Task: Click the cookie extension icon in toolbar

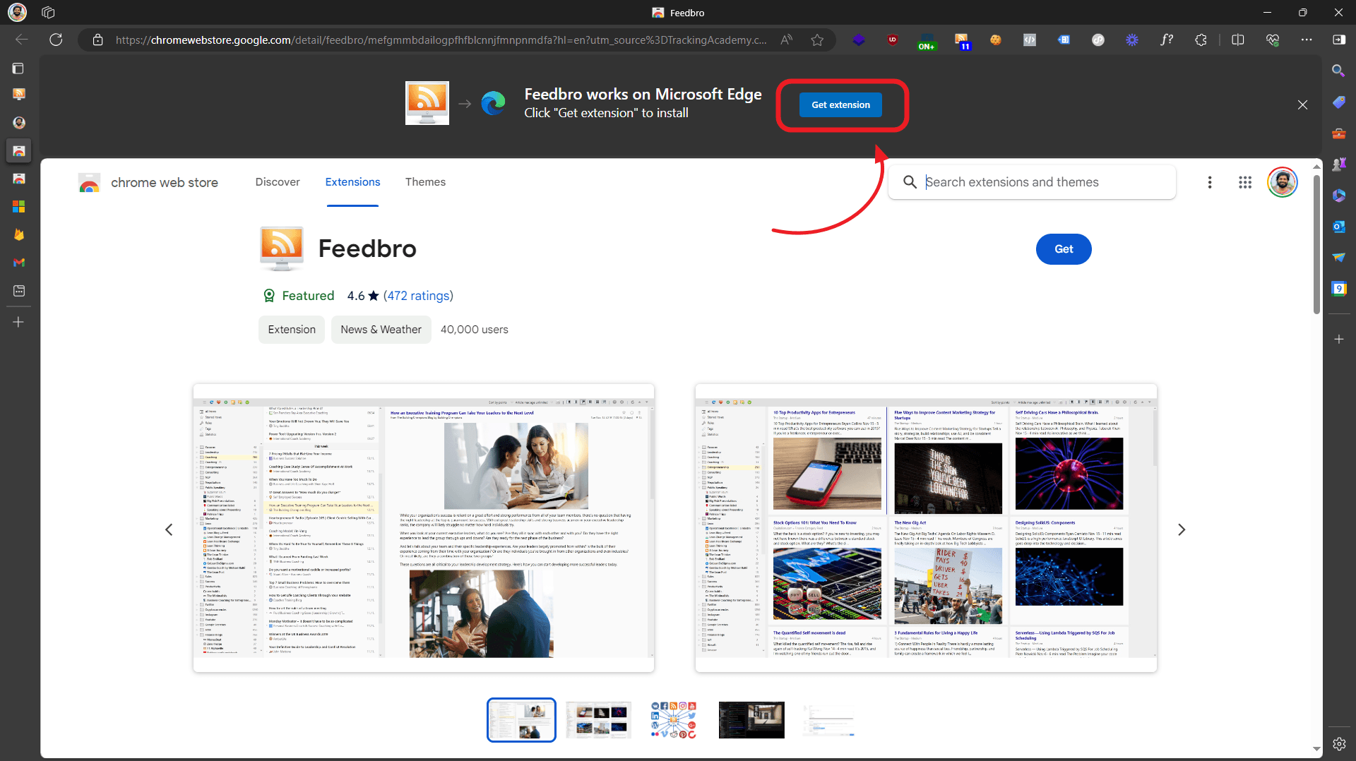Action: [x=995, y=40]
